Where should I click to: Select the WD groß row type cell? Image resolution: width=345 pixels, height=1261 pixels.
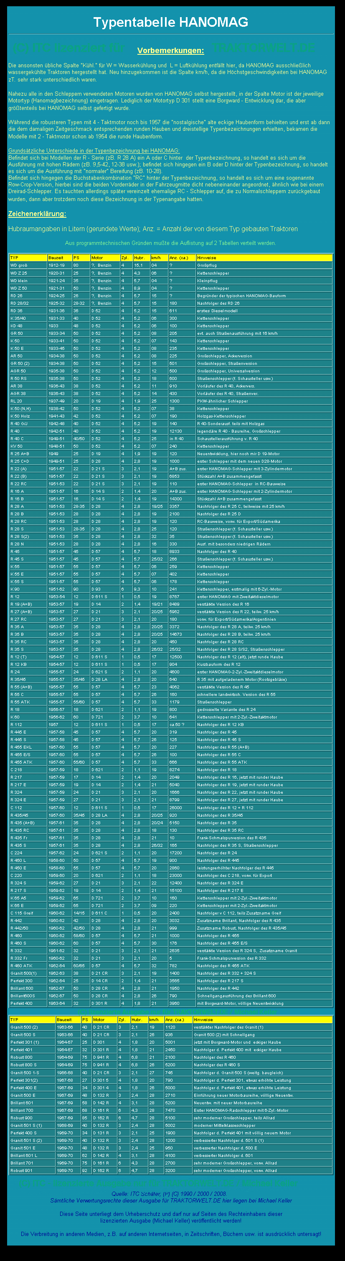coord(28,265)
